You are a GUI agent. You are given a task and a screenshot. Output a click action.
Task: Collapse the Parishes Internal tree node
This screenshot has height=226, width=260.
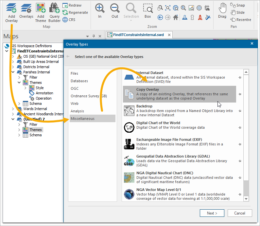tap(13, 72)
